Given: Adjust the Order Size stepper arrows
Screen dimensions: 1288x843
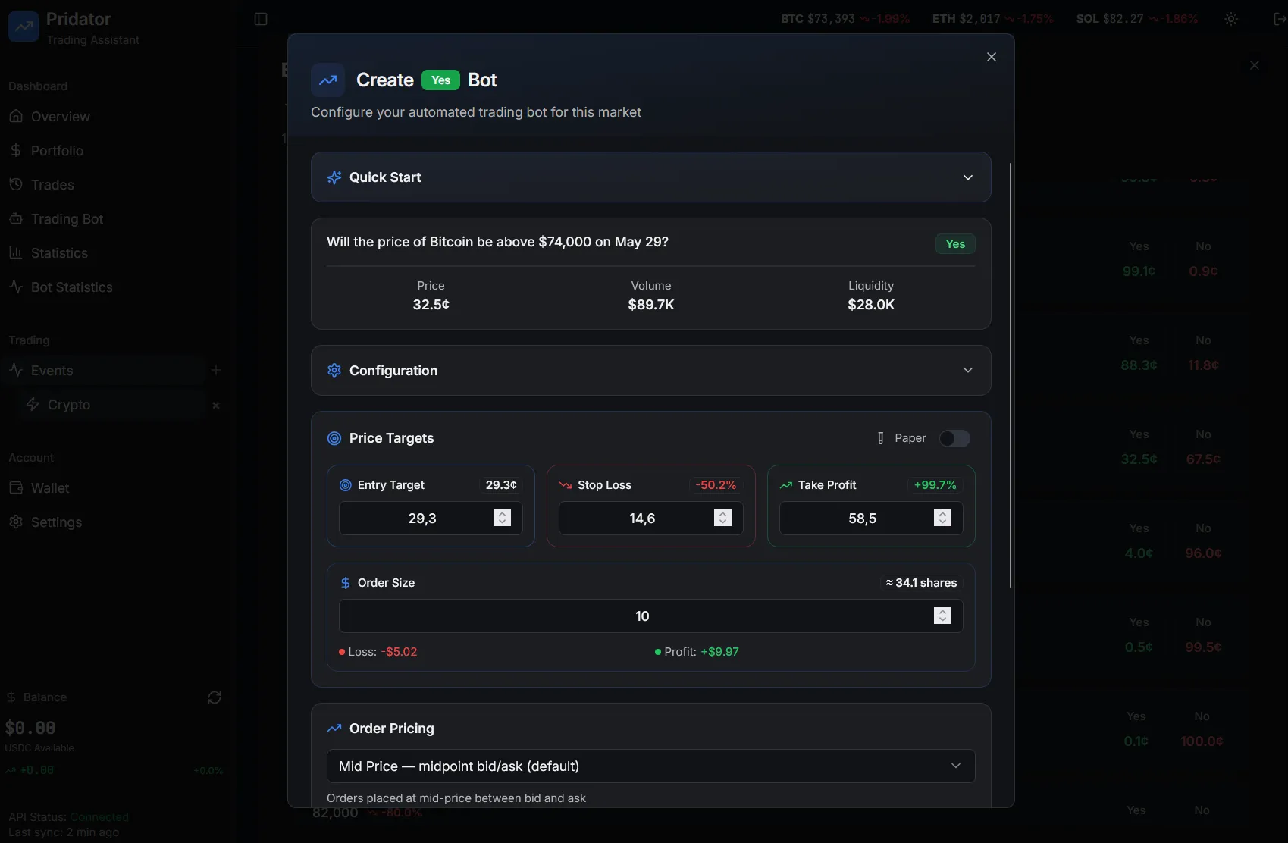Looking at the screenshot, I should click(x=943, y=616).
